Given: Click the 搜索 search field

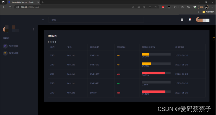Looking at the screenshot, I should tap(96, 20).
